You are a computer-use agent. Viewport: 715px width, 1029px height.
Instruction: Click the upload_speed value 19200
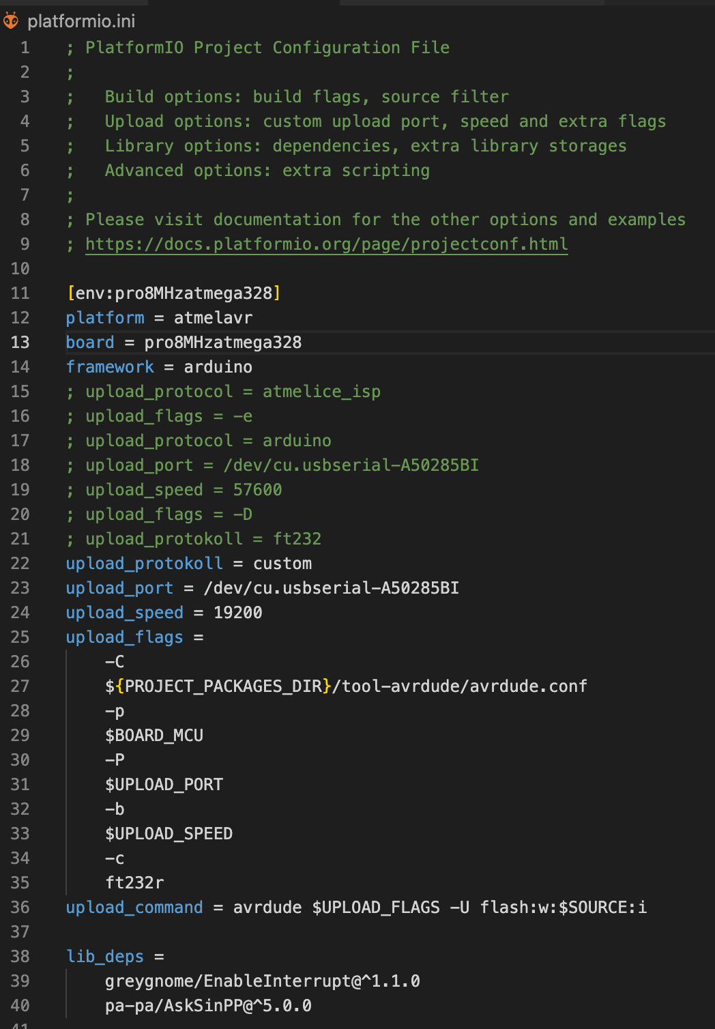click(238, 613)
